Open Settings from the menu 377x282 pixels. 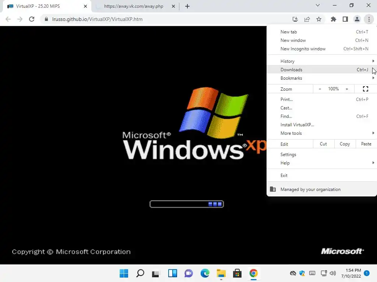(322, 155)
